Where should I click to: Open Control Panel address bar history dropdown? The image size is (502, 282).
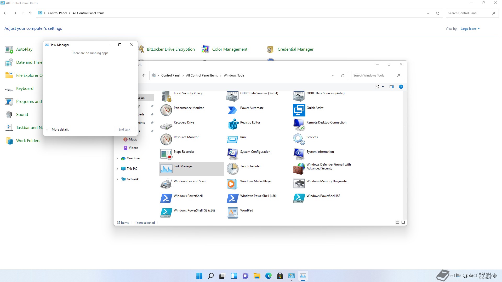tap(428, 13)
